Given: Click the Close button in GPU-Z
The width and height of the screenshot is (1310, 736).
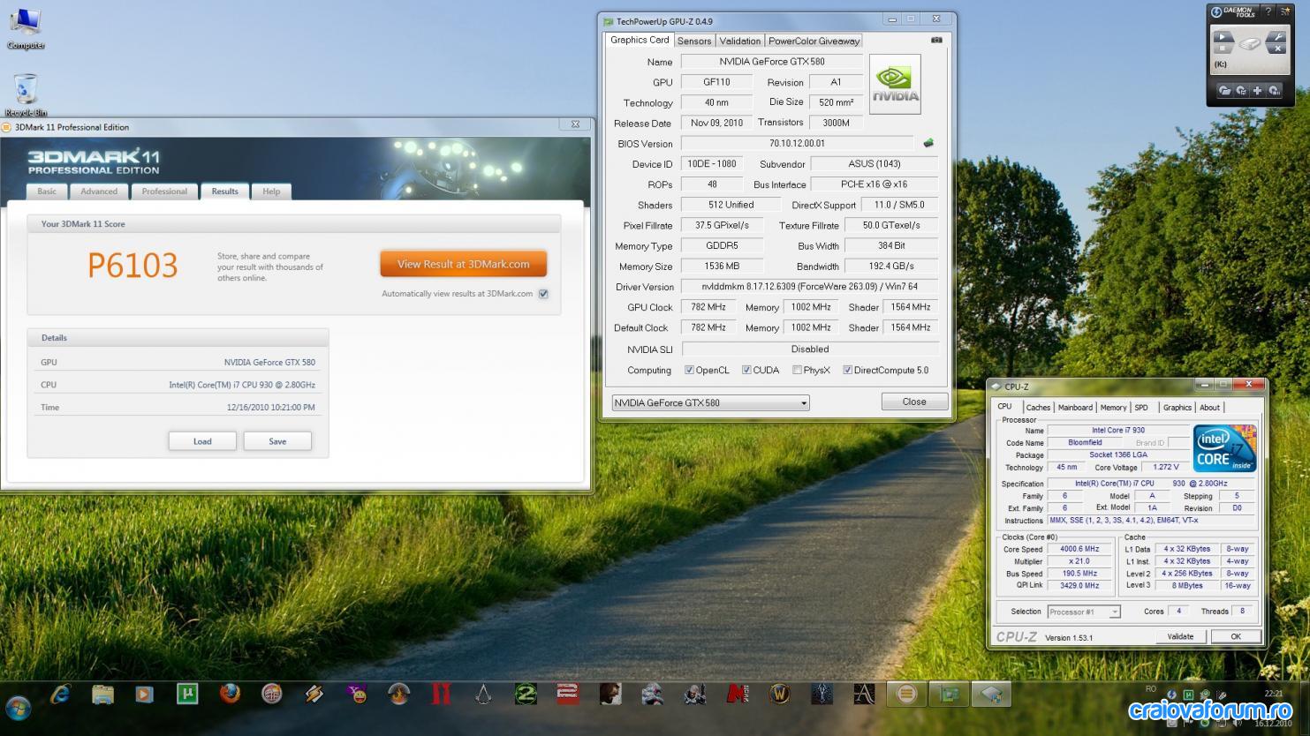Looking at the screenshot, I should click(x=914, y=402).
